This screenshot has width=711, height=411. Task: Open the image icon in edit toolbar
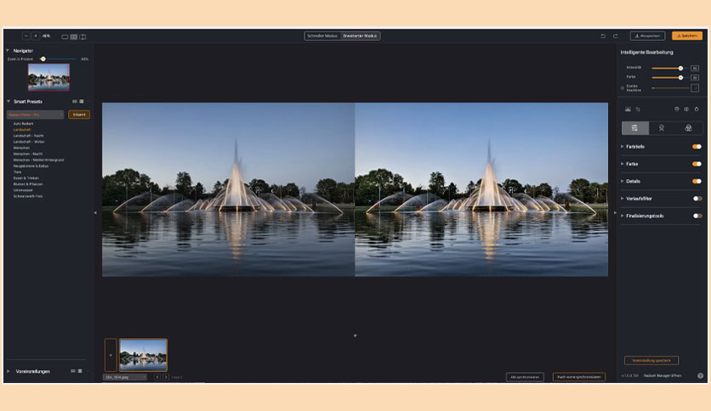coord(628,109)
